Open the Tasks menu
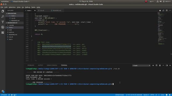 [x=33, y=7]
